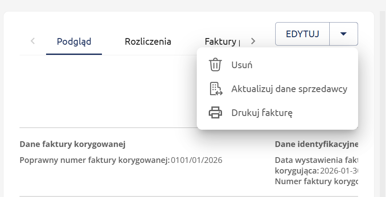Open the Rozliczenia tab

(x=148, y=42)
